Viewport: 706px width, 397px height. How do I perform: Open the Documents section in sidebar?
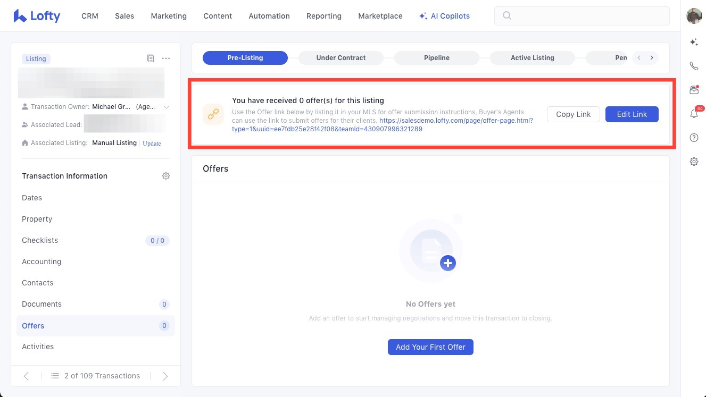point(42,304)
